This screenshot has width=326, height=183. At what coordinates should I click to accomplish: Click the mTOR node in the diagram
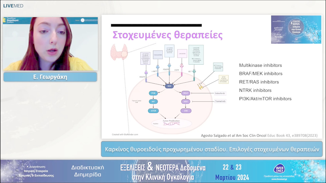153,111
